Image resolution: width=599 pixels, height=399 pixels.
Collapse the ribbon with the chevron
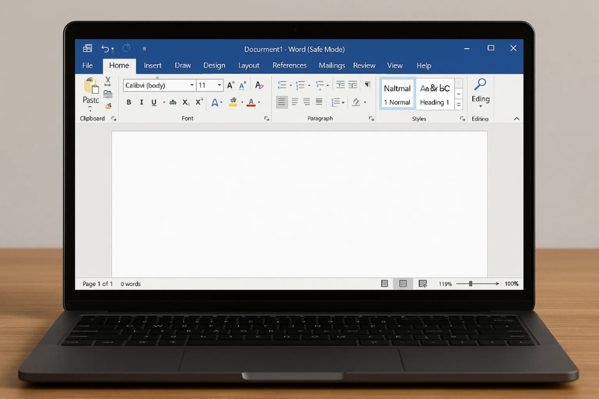[x=517, y=118]
